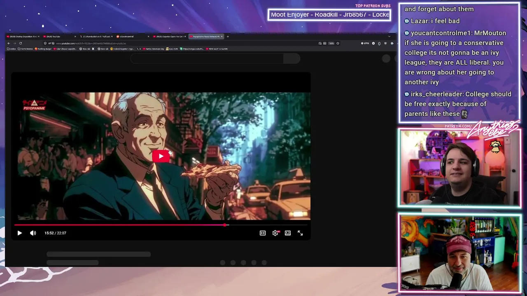This screenshot has width=527, height=296.
Task: Open the shield icon in the address bar
Action: (45, 43)
